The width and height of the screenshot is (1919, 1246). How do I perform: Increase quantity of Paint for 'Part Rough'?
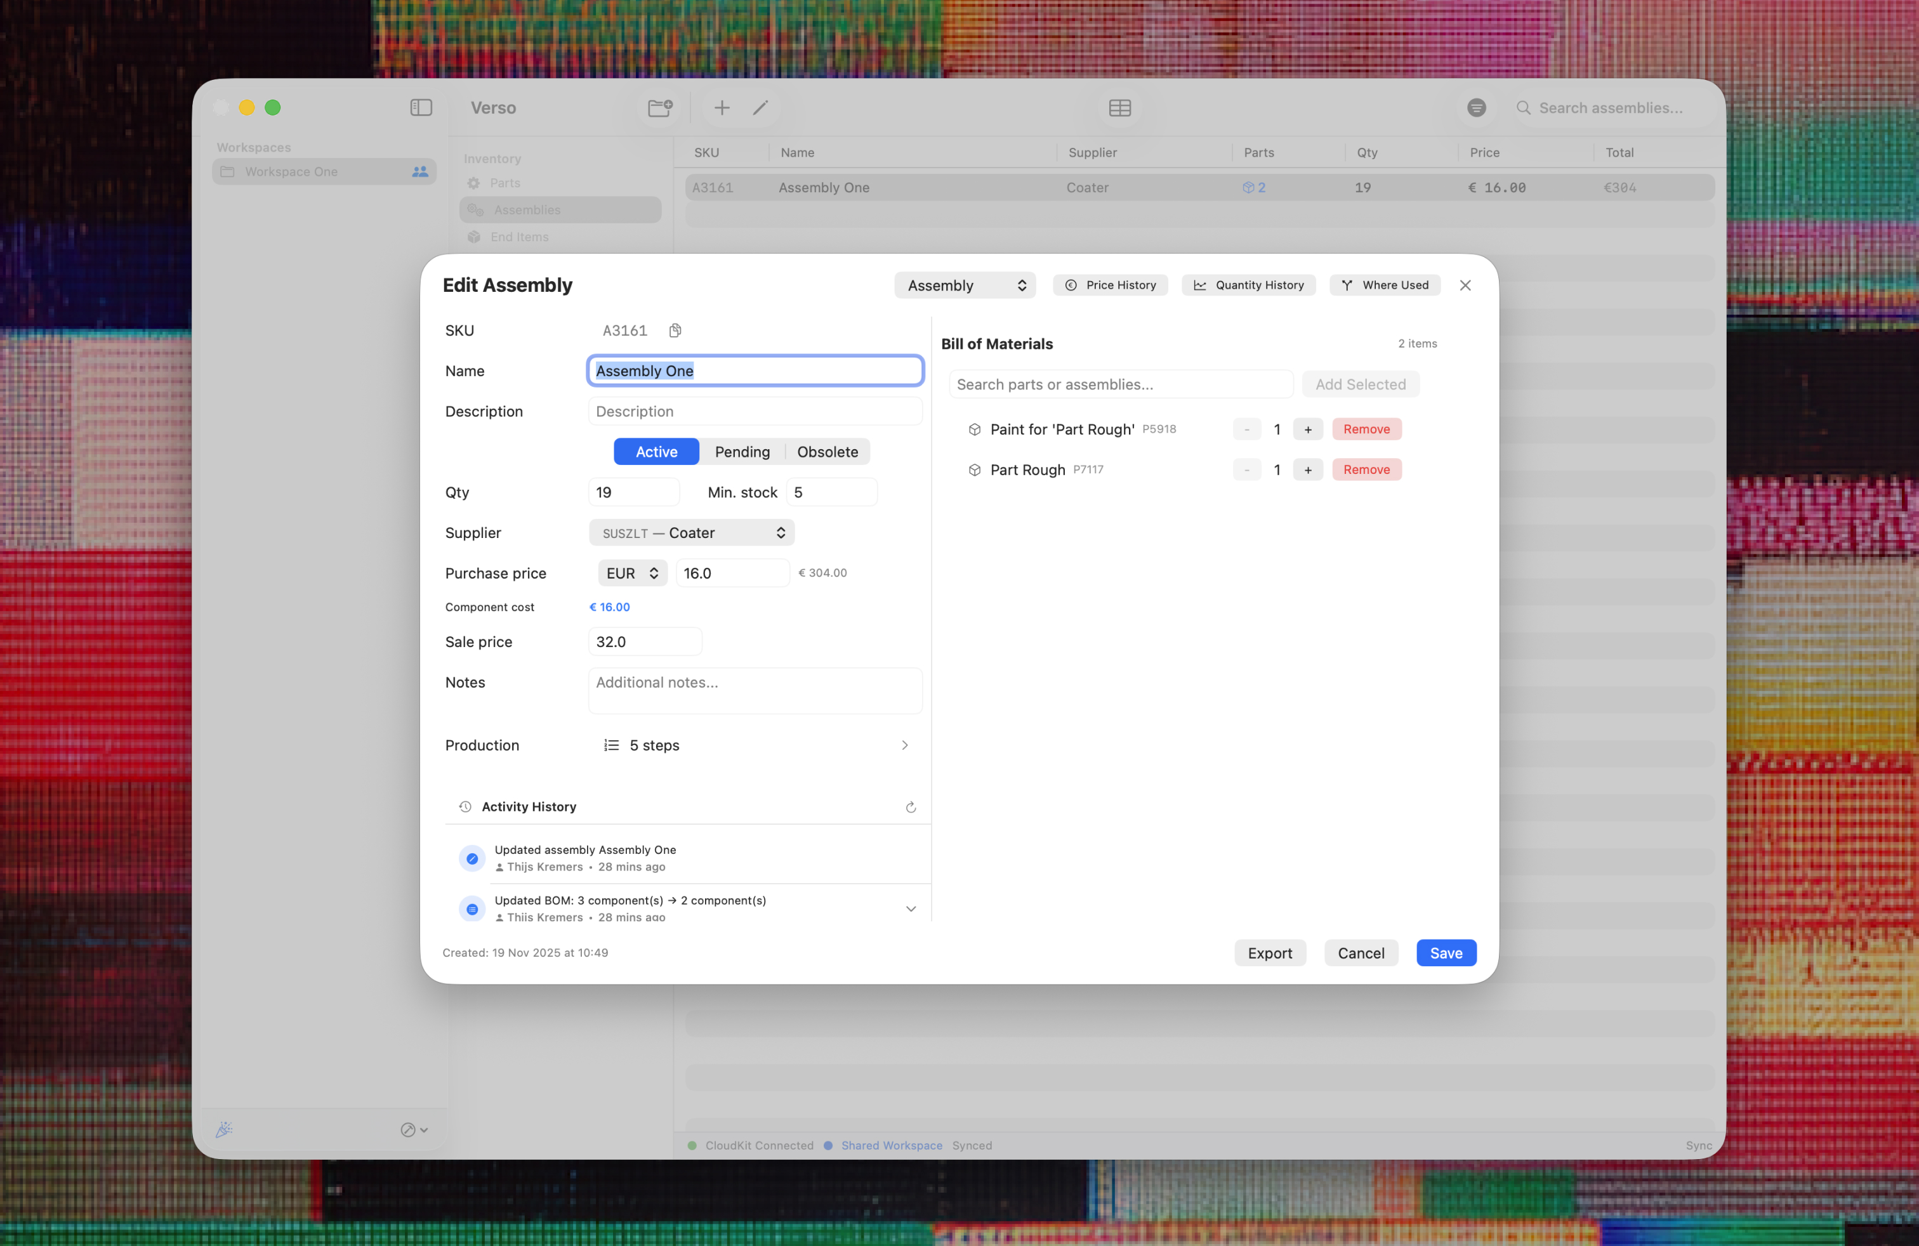(x=1307, y=430)
